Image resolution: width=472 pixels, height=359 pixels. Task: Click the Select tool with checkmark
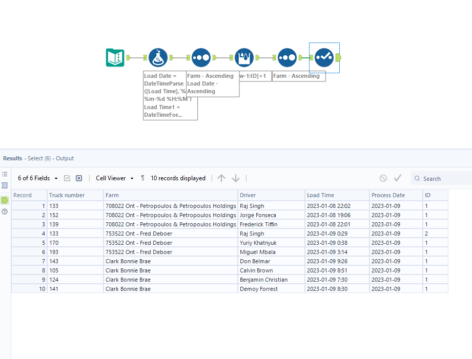point(324,57)
